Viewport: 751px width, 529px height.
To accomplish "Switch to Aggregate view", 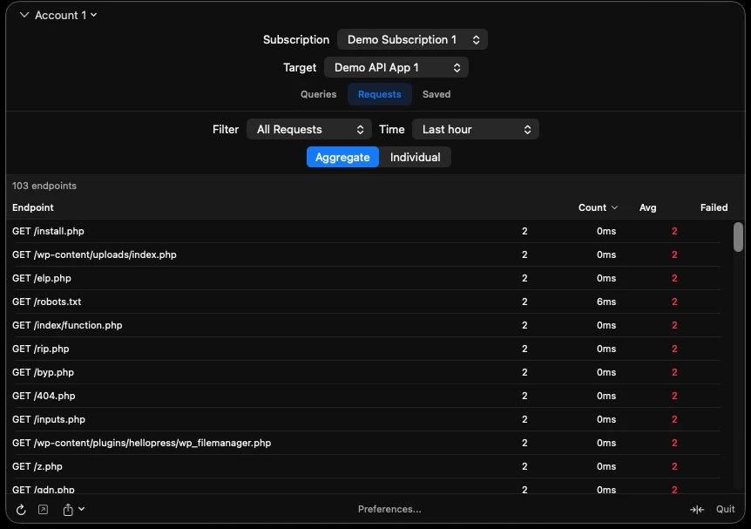I will [342, 157].
